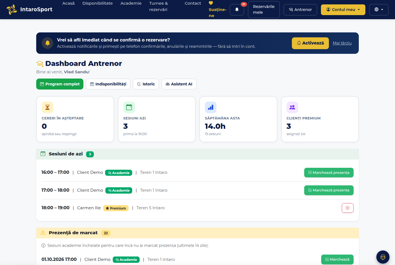Click the Sesiuni azi stat card

click(x=157, y=119)
